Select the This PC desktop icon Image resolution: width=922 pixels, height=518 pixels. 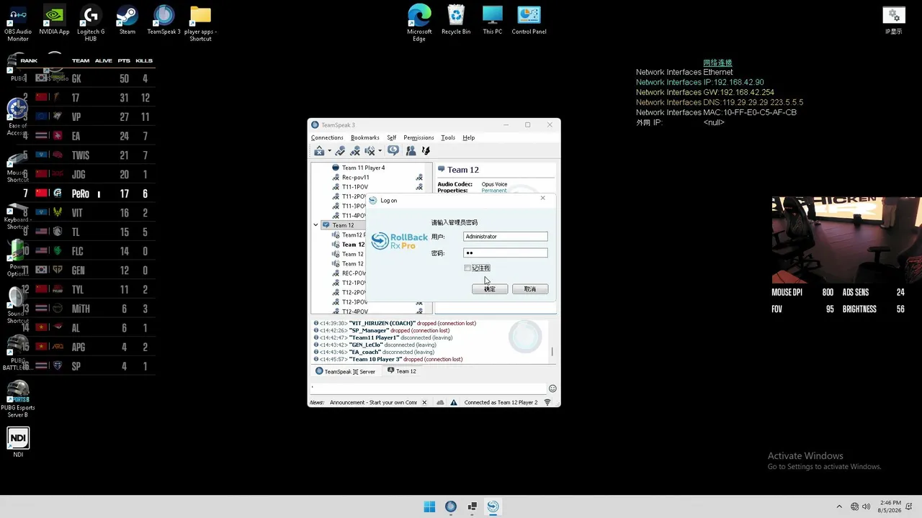pyautogui.click(x=493, y=20)
